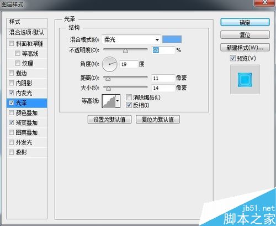The image size is (276, 226).
Task: Click the 设置为默认值 button
Action: click(x=110, y=120)
